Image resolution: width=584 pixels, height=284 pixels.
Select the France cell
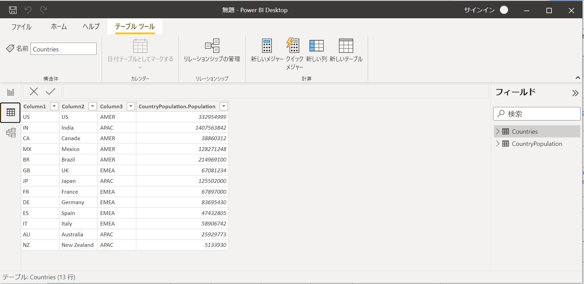click(78, 192)
